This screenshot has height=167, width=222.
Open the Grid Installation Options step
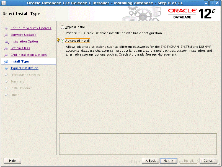click(29, 55)
